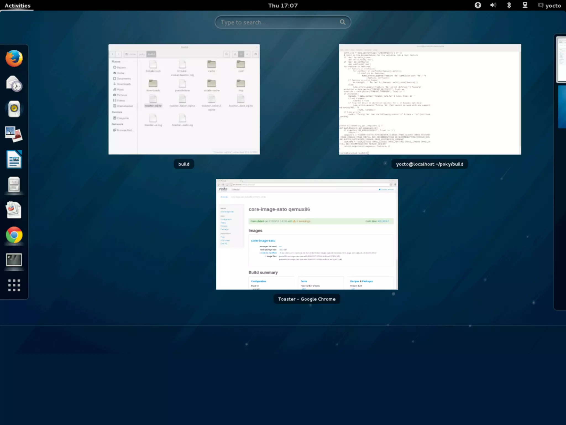Launch LibreOffice Writer from the dash
The image size is (566, 425).
click(14, 159)
